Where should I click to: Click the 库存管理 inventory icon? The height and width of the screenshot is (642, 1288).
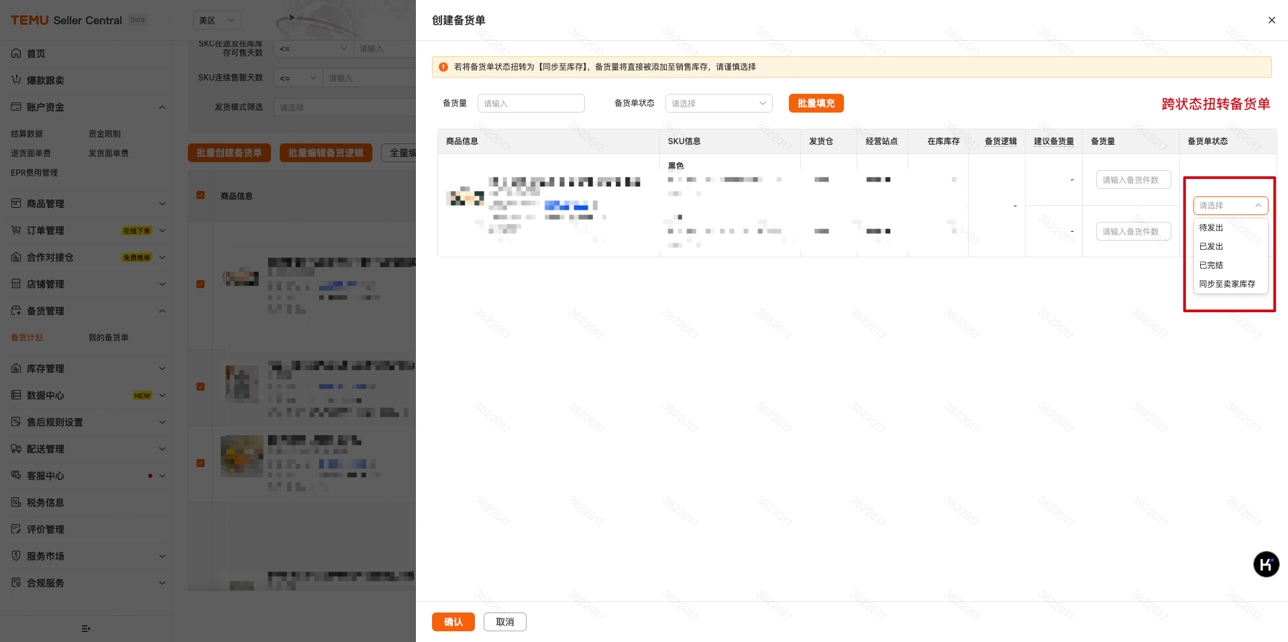point(16,368)
